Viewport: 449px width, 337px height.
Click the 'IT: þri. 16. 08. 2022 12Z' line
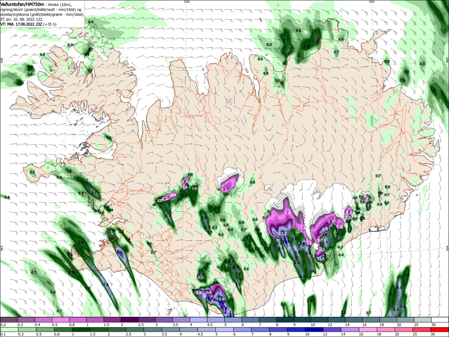tap(21, 19)
